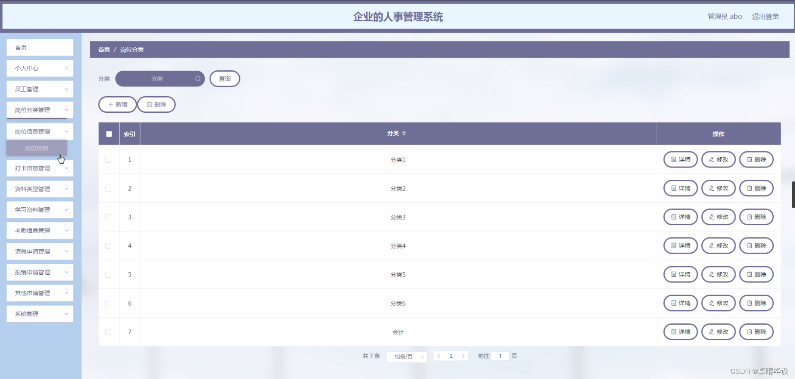View 详情 of row 分类3
795x379 pixels.
coord(680,217)
